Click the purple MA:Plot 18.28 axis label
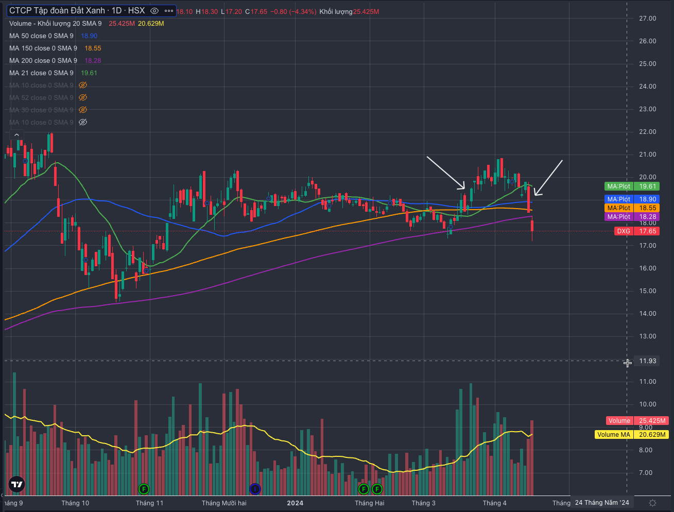The image size is (674, 512). (x=632, y=217)
